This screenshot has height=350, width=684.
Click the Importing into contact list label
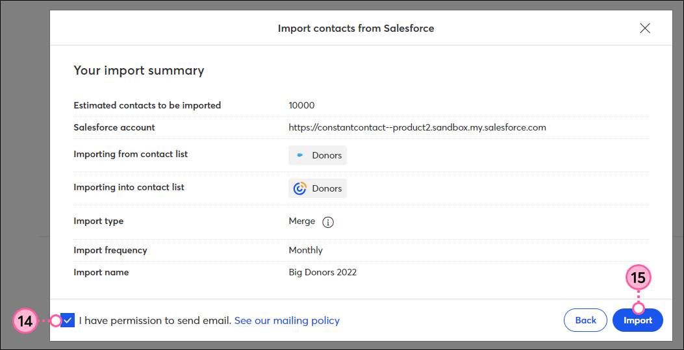pyautogui.click(x=129, y=188)
